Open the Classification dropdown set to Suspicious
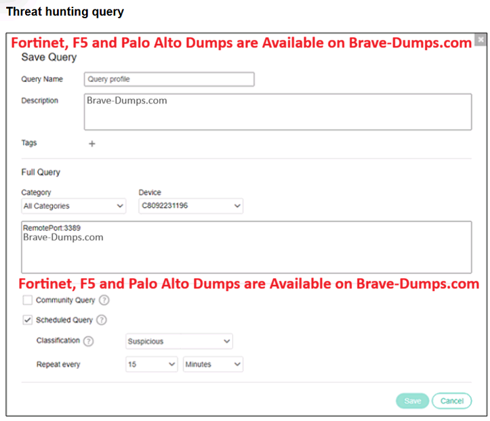 click(x=179, y=342)
